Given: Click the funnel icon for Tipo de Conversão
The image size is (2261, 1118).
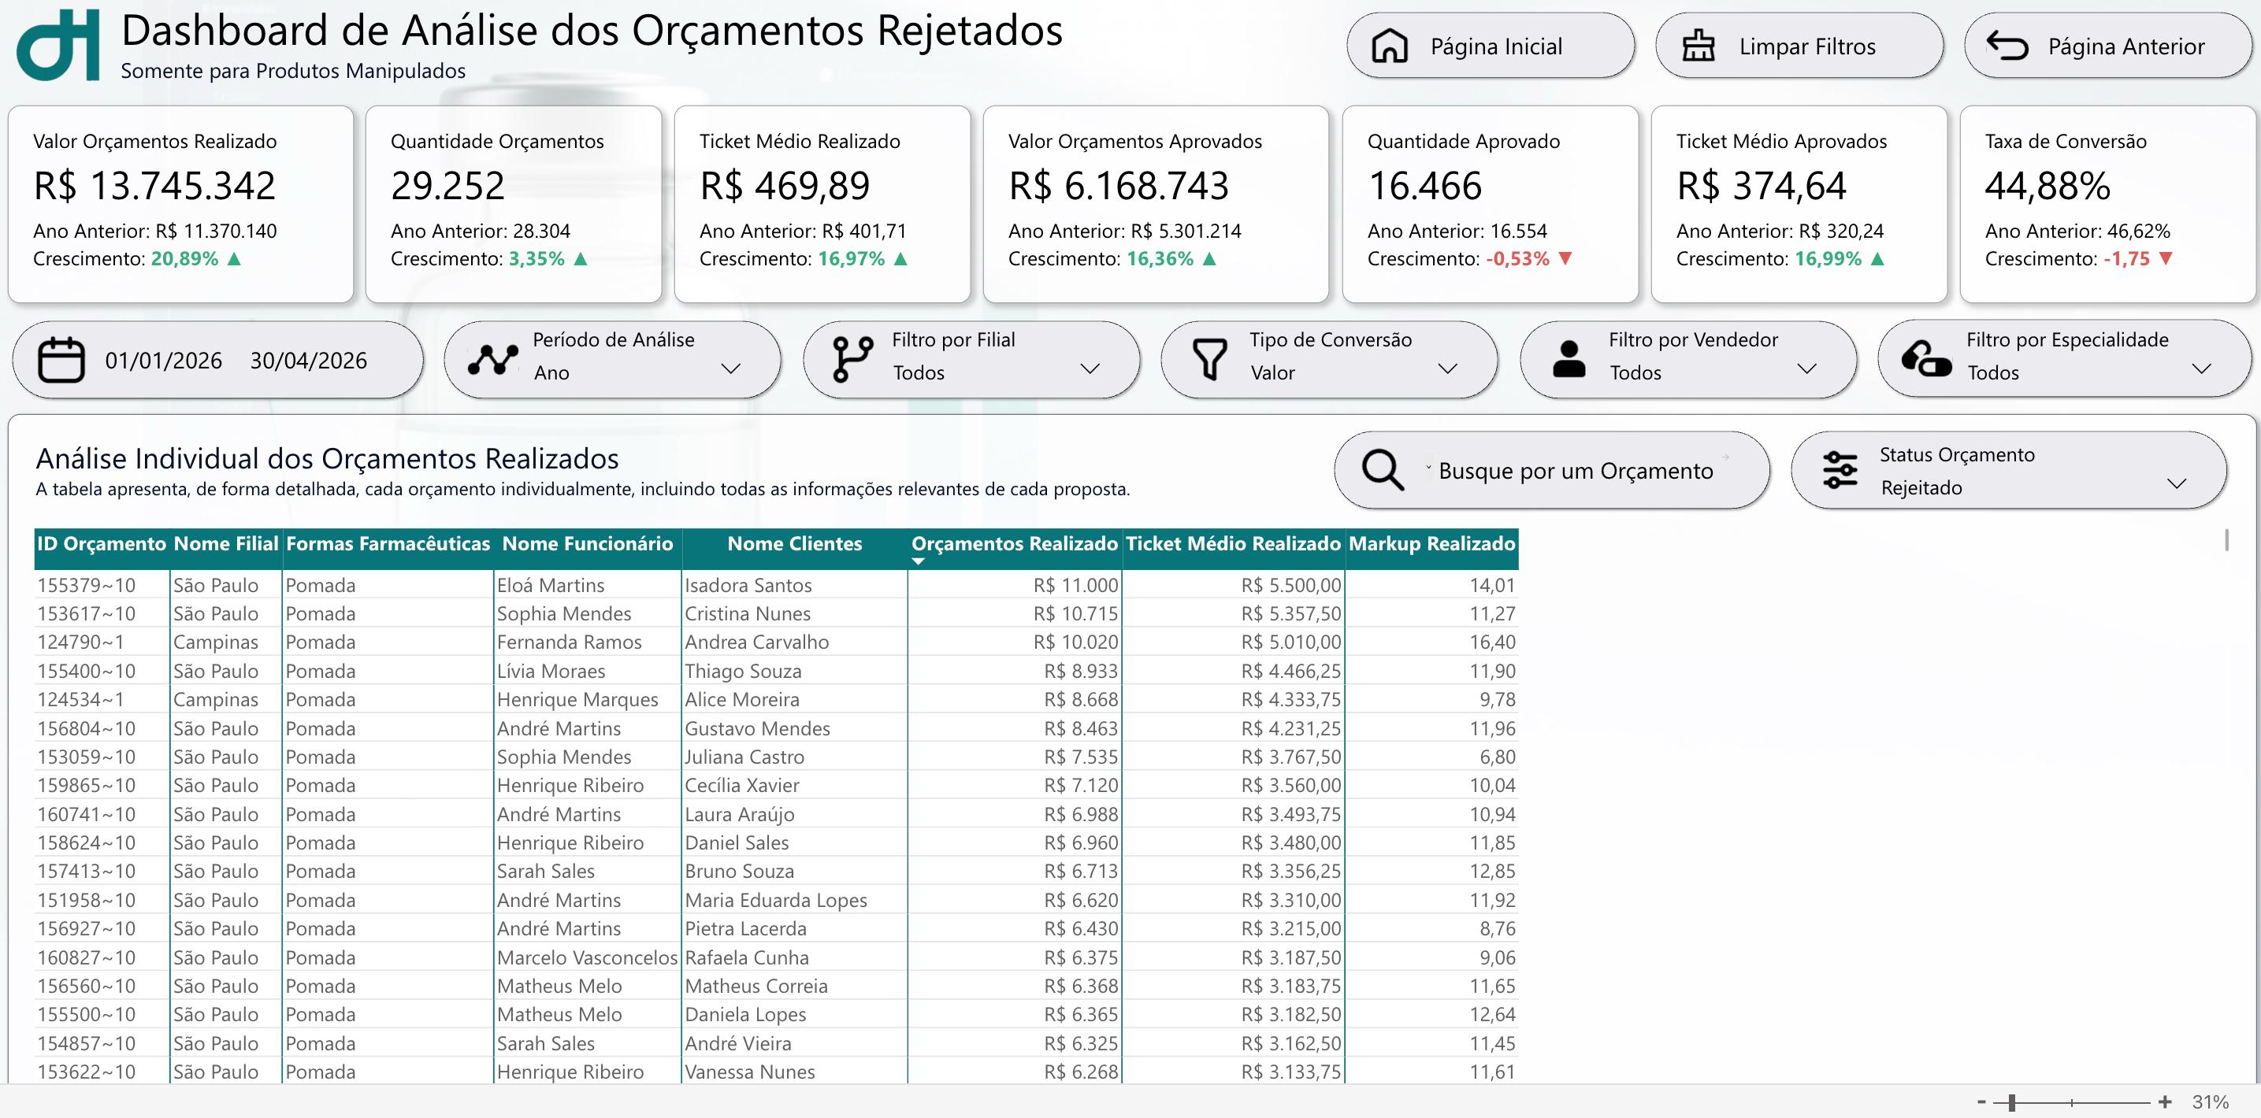Looking at the screenshot, I should pyautogui.click(x=1209, y=360).
